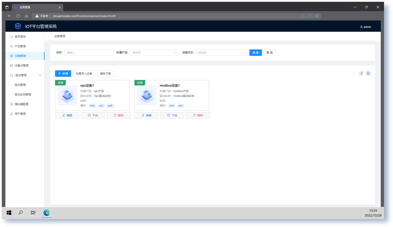Open browser home page
This screenshot has height=227, width=393.
click(x=27, y=16)
